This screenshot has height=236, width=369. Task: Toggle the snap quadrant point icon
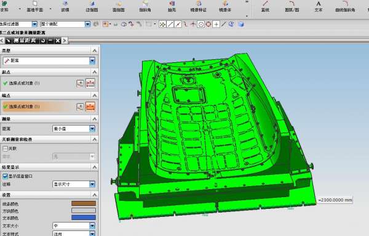point(208,24)
